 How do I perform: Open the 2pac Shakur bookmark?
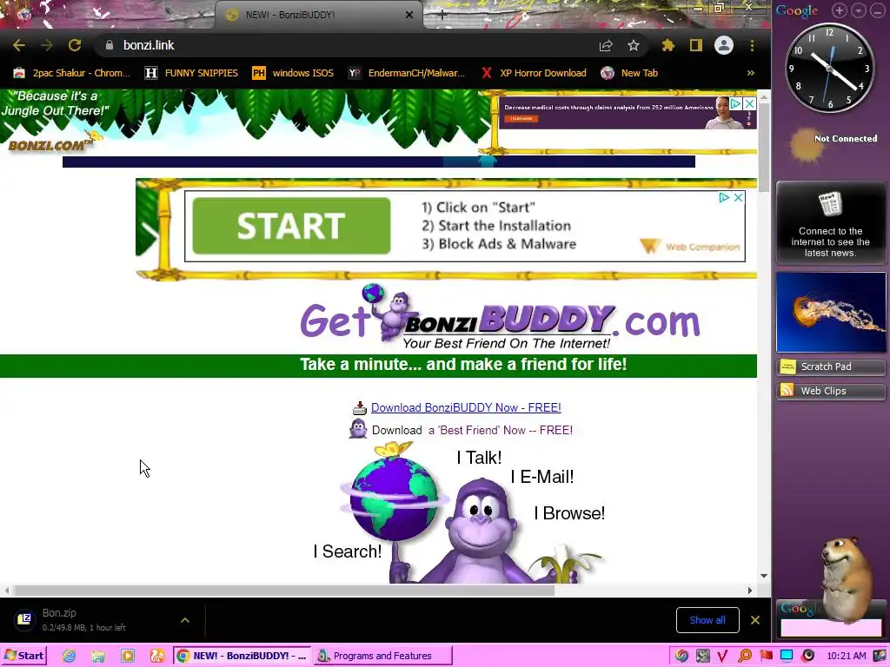click(x=72, y=73)
